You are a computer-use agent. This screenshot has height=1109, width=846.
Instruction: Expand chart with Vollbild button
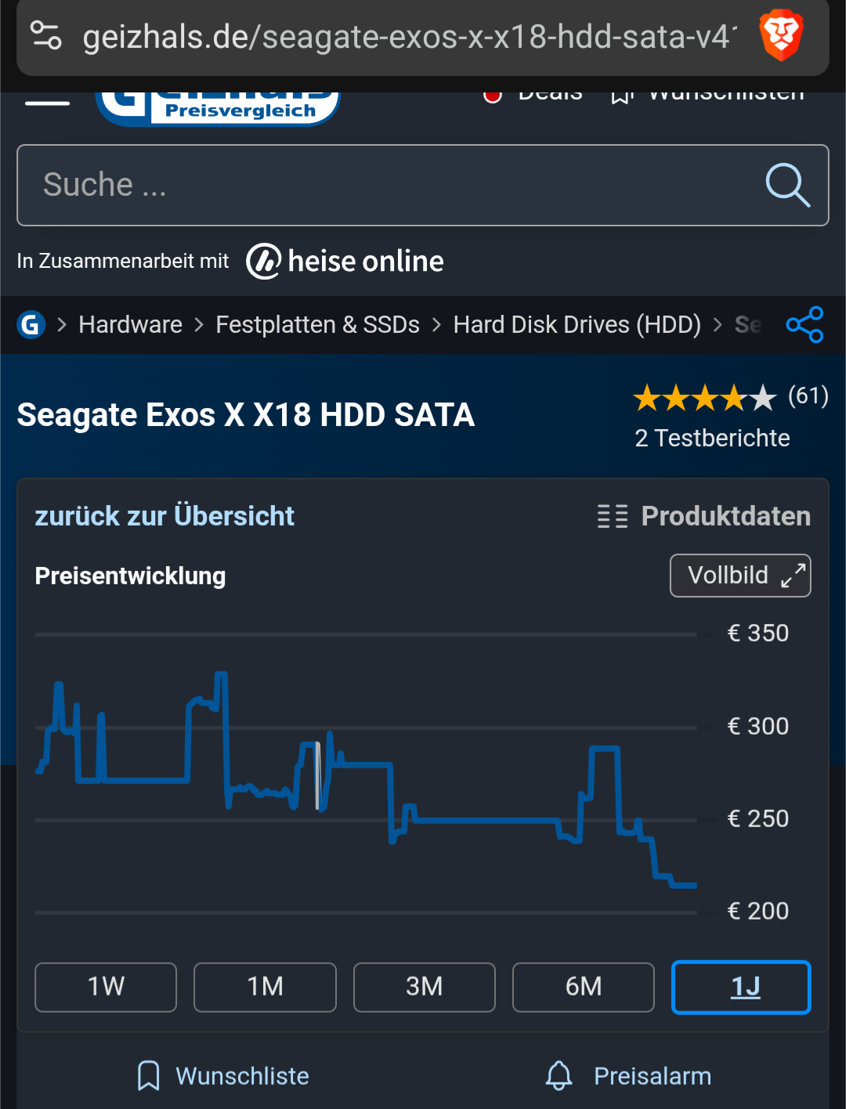click(740, 576)
